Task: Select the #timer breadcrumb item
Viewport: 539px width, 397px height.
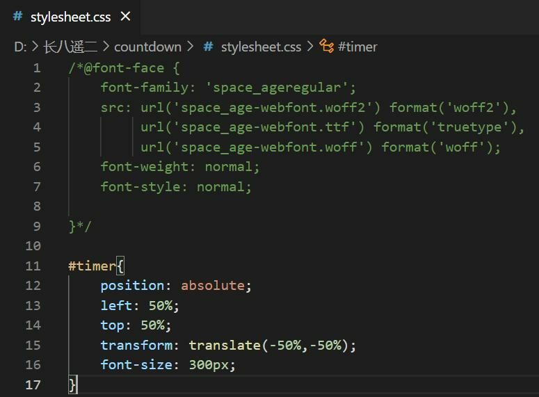Action: (357, 47)
